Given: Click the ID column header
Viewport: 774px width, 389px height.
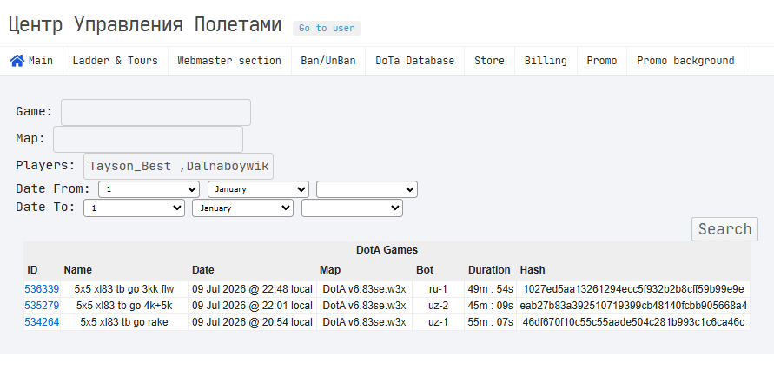Looking at the screenshot, I should (x=32, y=270).
